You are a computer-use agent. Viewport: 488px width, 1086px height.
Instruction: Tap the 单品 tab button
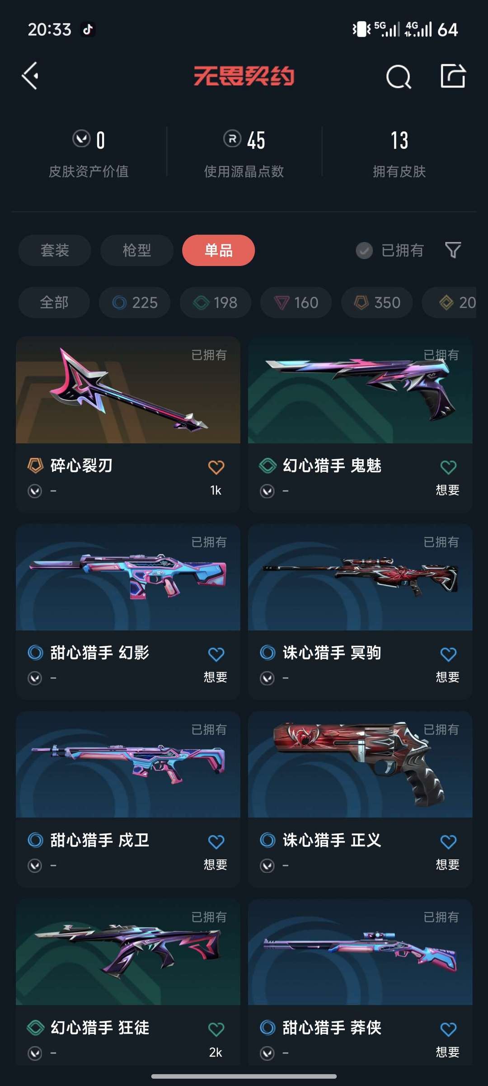click(x=219, y=250)
